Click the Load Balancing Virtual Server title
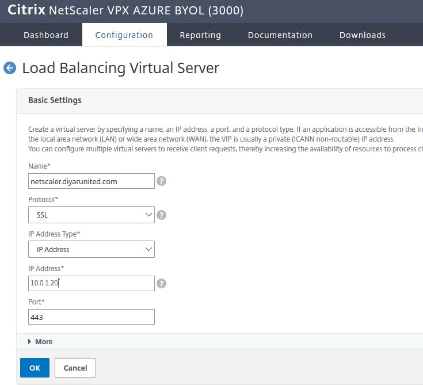 click(x=121, y=68)
